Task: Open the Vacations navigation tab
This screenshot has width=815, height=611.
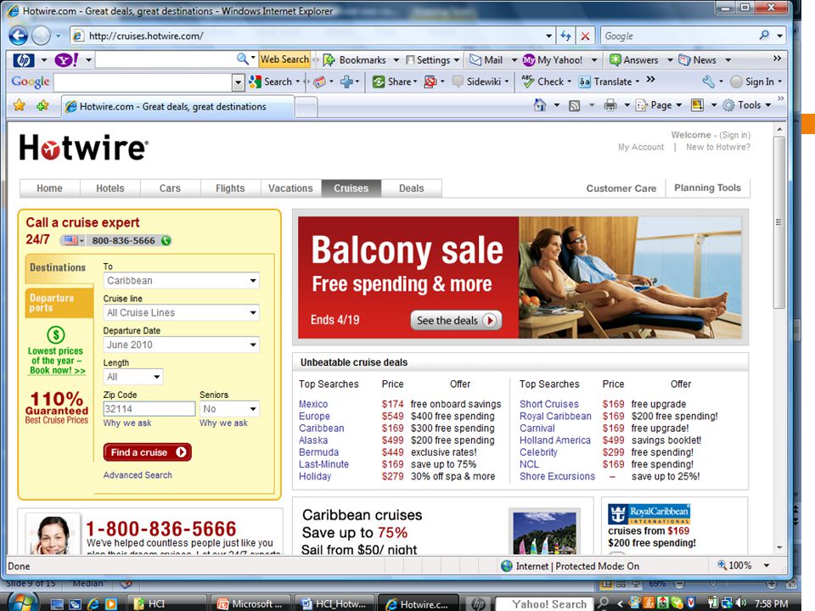Action: (x=290, y=188)
